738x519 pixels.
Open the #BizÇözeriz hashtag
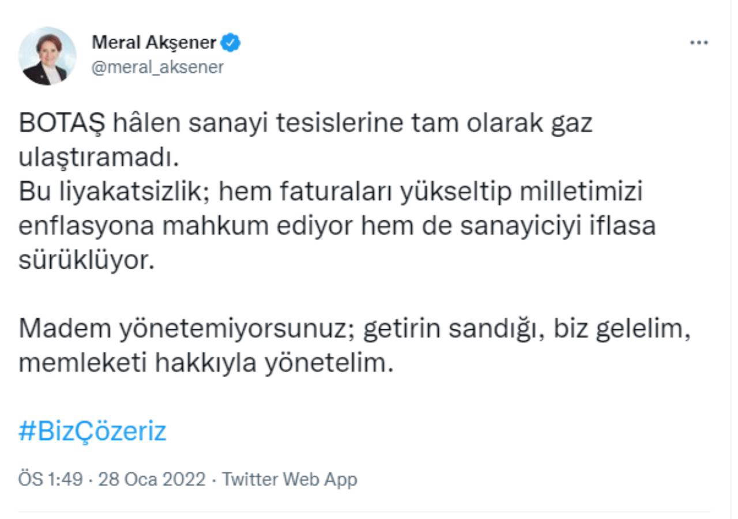(x=92, y=431)
